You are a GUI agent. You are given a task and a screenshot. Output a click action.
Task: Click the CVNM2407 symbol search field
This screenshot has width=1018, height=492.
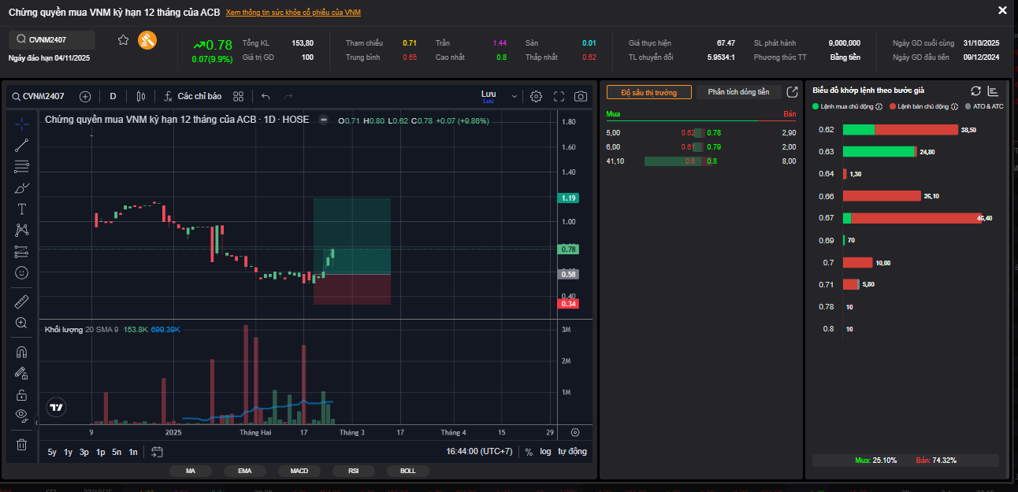[x=52, y=39]
